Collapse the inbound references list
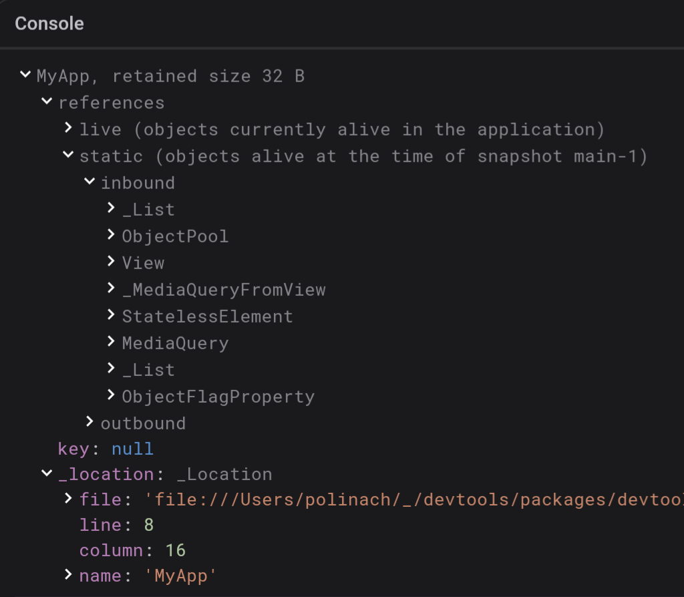 point(90,182)
